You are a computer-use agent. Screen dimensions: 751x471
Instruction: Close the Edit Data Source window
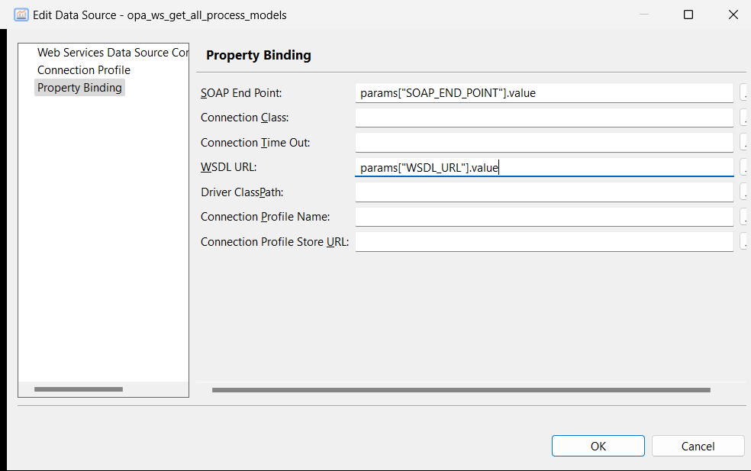(733, 15)
